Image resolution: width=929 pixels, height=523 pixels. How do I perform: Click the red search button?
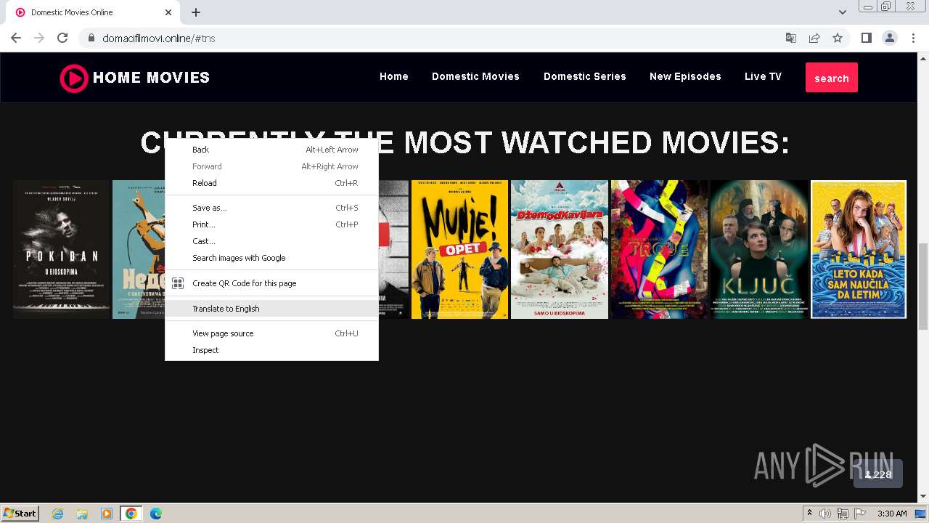point(832,78)
